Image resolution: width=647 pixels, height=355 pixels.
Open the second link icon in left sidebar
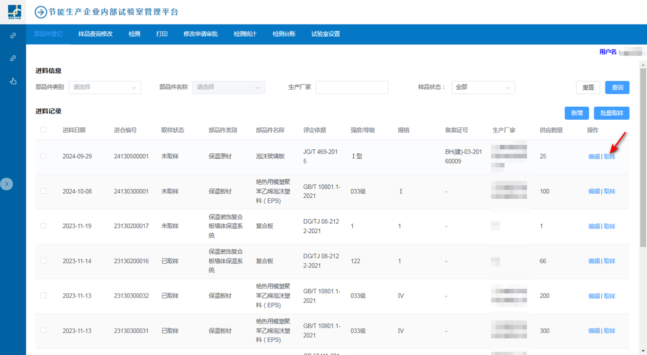click(x=13, y=59)
